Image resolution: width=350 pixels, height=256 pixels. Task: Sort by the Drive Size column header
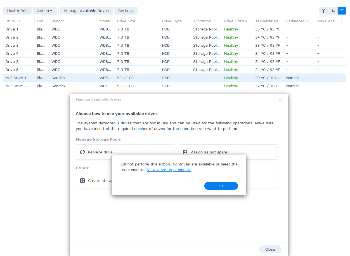pyautogui.click(x=137, y=21)
